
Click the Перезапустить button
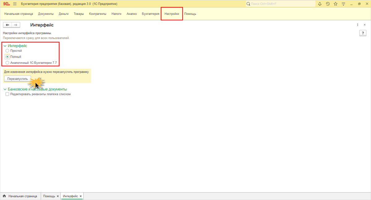18,79
